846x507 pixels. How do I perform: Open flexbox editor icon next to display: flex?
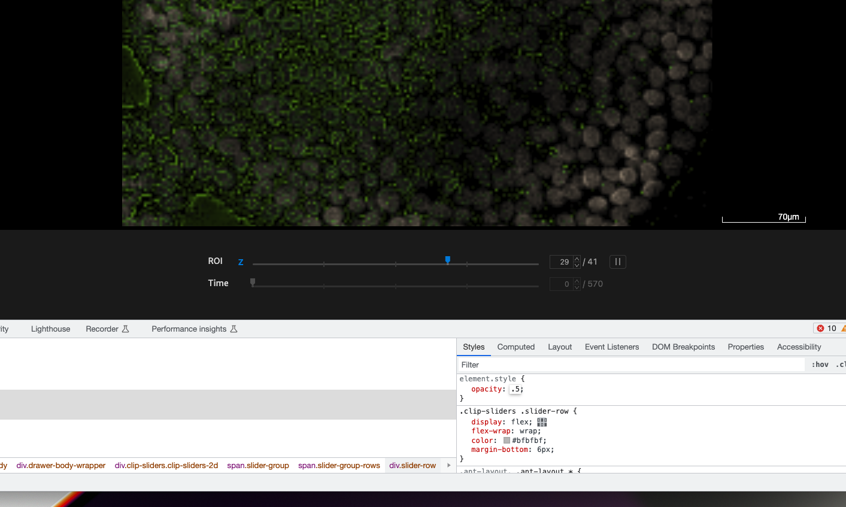(542, 422)
